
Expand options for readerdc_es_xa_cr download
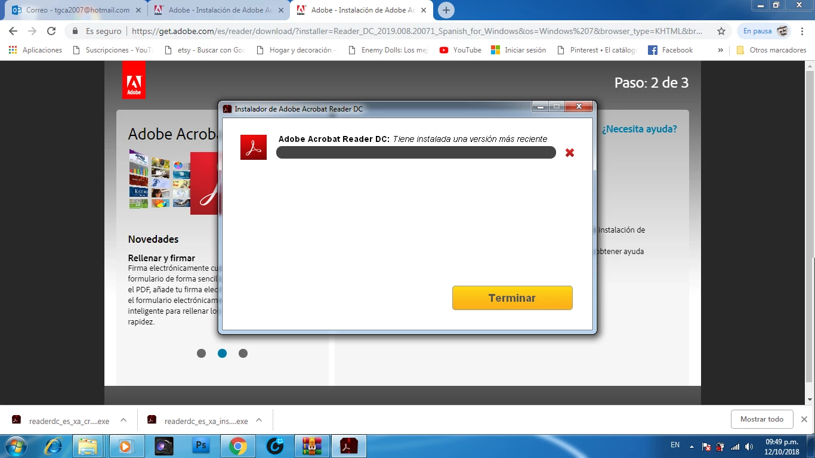point(124,420)
